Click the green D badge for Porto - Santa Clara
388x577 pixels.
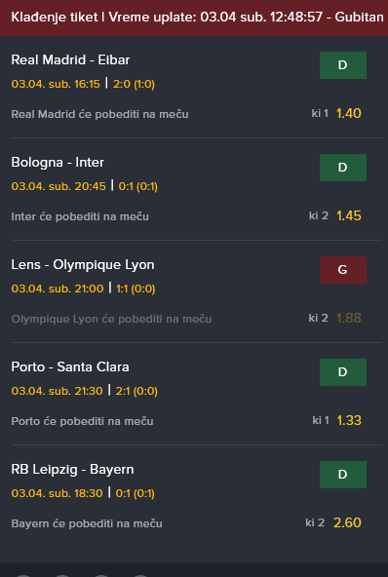pyautogui.click(x=343, y=372)
